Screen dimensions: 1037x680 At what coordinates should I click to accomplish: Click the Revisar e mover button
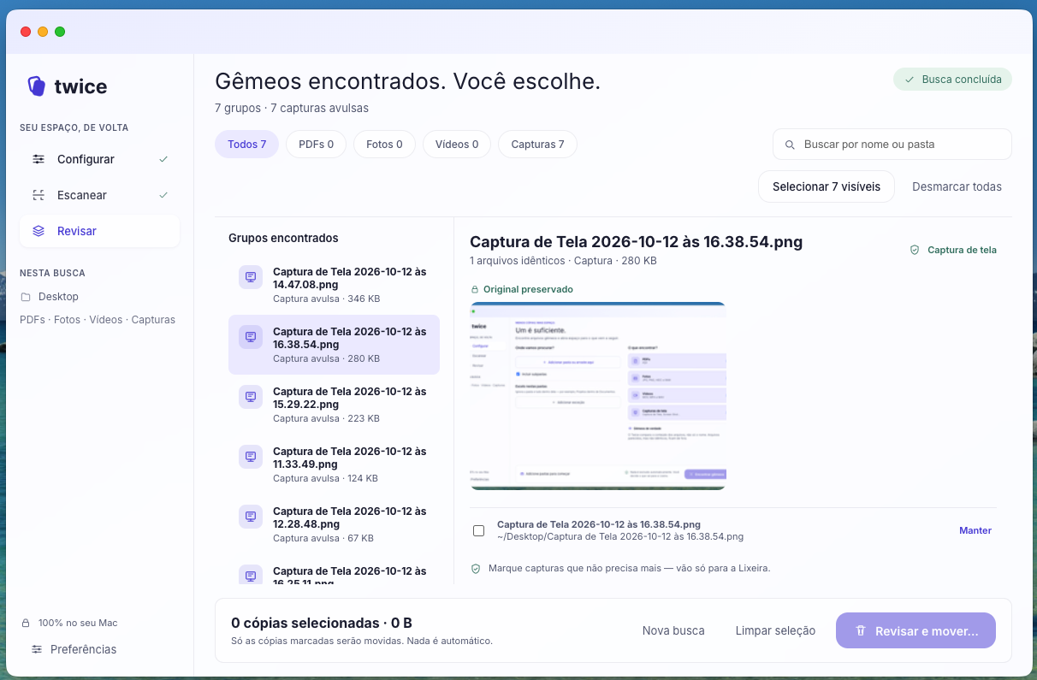point(916,631)
